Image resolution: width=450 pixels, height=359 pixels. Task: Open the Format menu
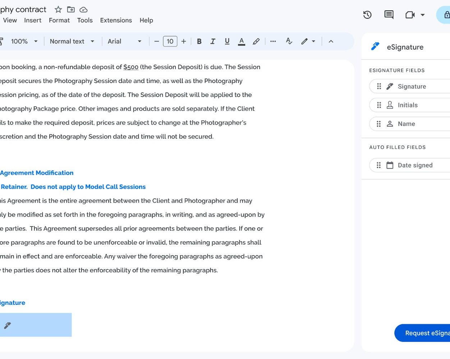click(59, 20)
